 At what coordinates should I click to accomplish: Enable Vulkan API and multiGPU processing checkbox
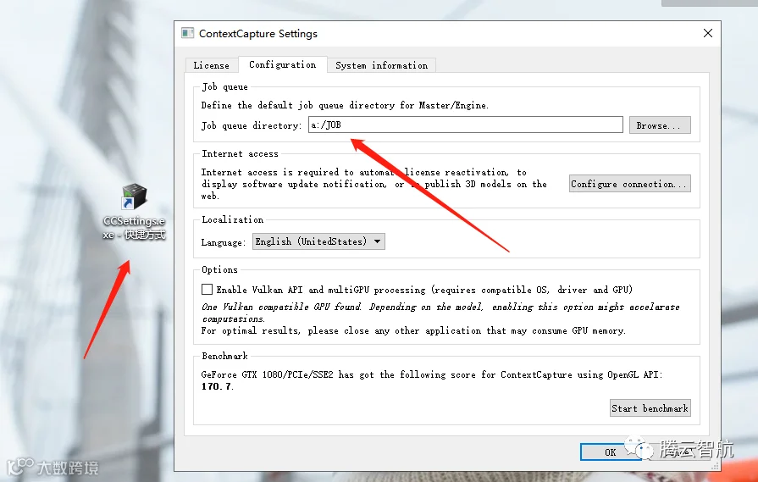pyautogui.click(x=207, y=290)
